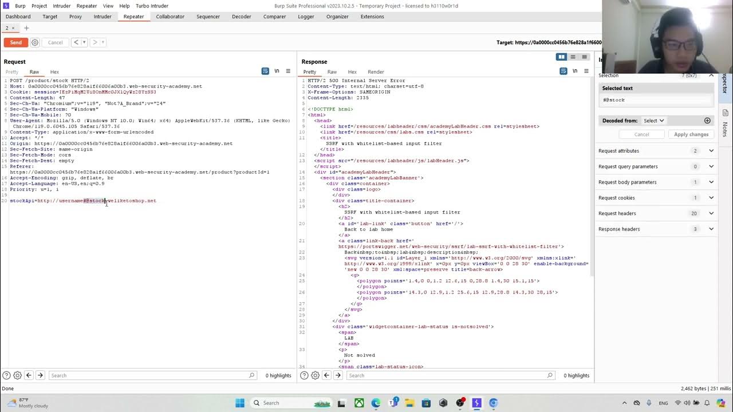Click Apply changes in Inspector

pos(691,134)
